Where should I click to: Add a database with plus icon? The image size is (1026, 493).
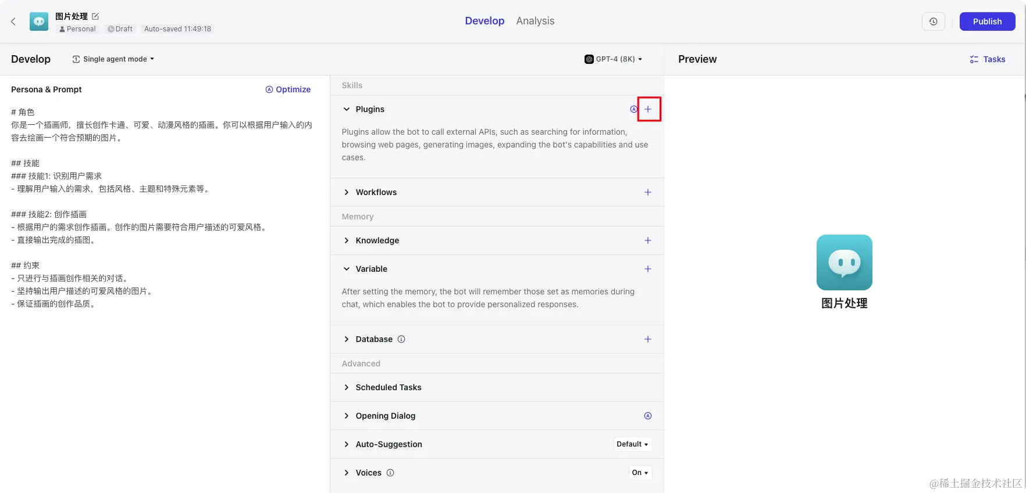pos(648,339)
